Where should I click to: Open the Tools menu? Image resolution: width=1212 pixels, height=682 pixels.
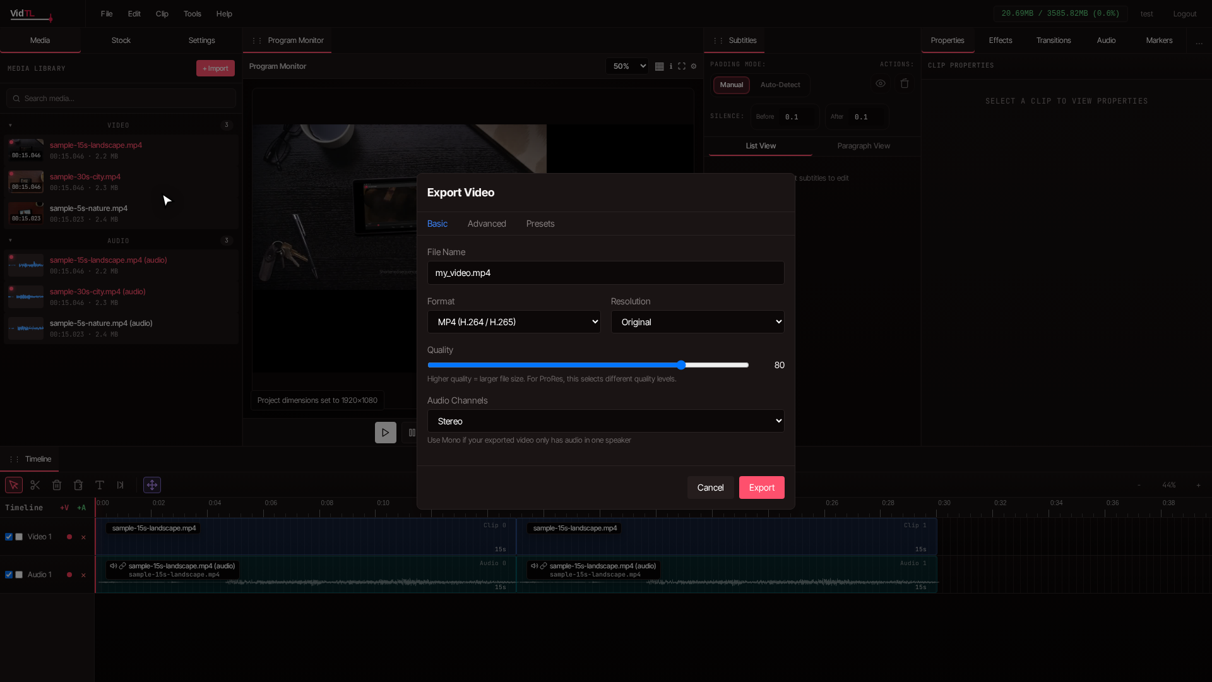pos(193,14)
